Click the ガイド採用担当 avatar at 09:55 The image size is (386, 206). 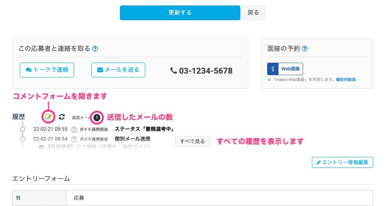coord(74,129)
